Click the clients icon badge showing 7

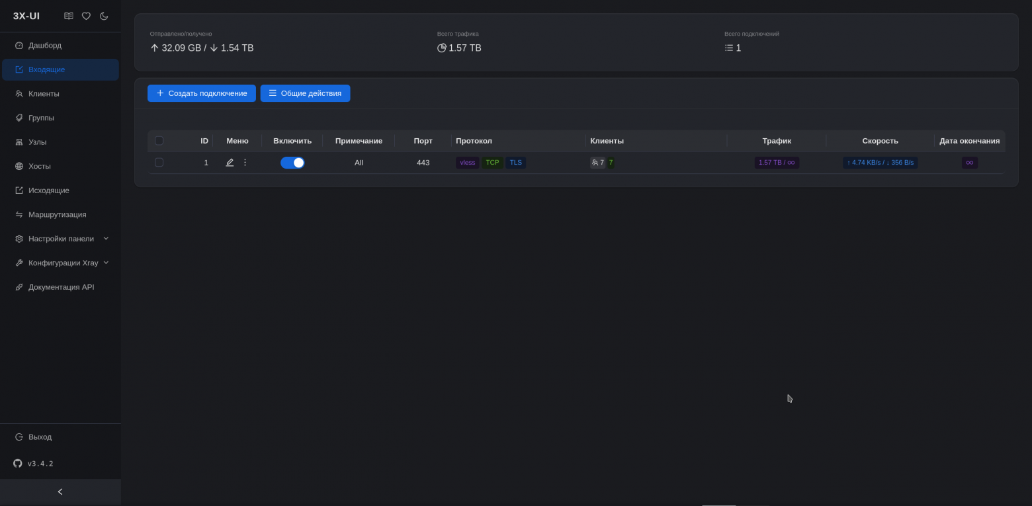coord(598,163)
